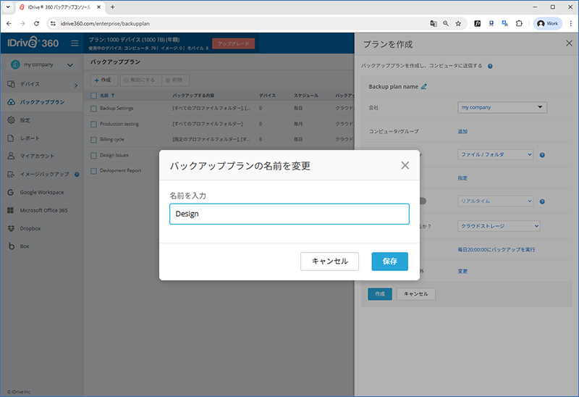Bookmark this page with the star icon

(458, 23)
